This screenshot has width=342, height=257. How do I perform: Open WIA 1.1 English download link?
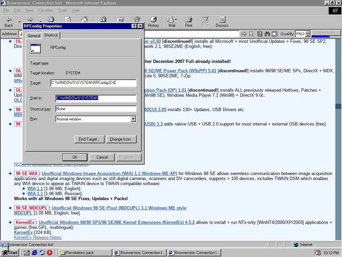coord(35,189)
